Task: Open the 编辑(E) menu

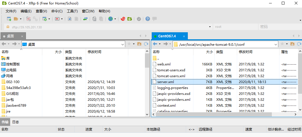Action: pyautogui.click(x=26, y=11)
